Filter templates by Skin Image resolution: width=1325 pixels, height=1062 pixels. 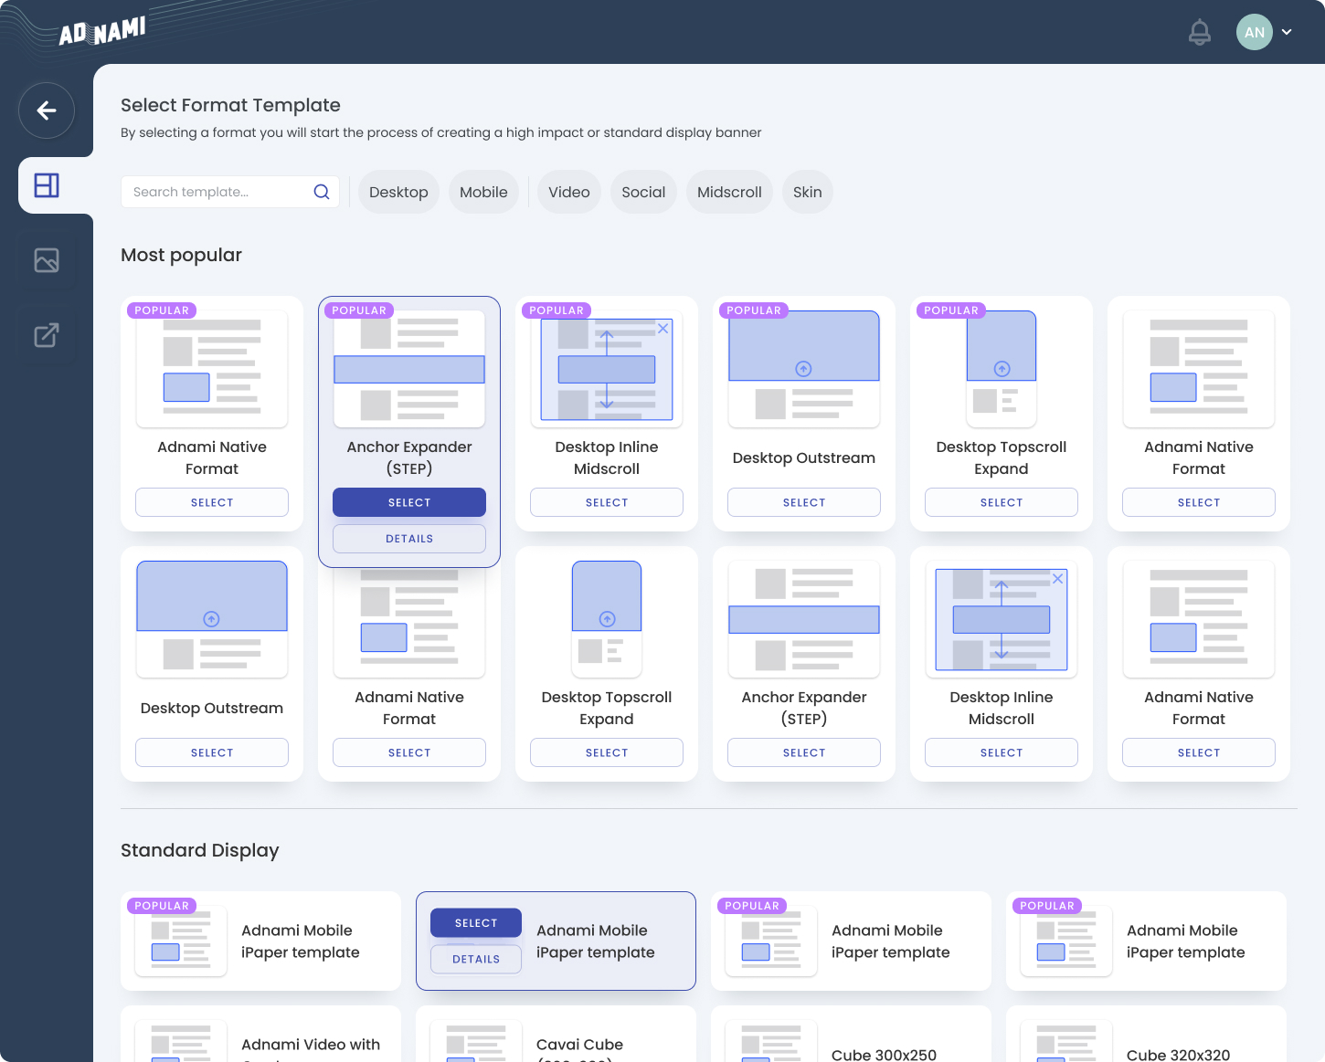(x=808, y=192)
